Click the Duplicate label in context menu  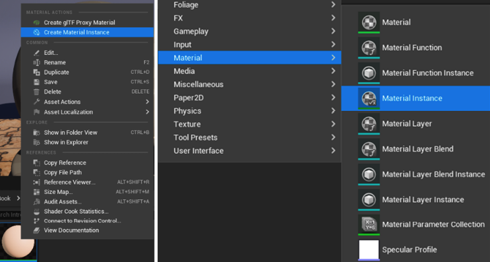point(57,72)
